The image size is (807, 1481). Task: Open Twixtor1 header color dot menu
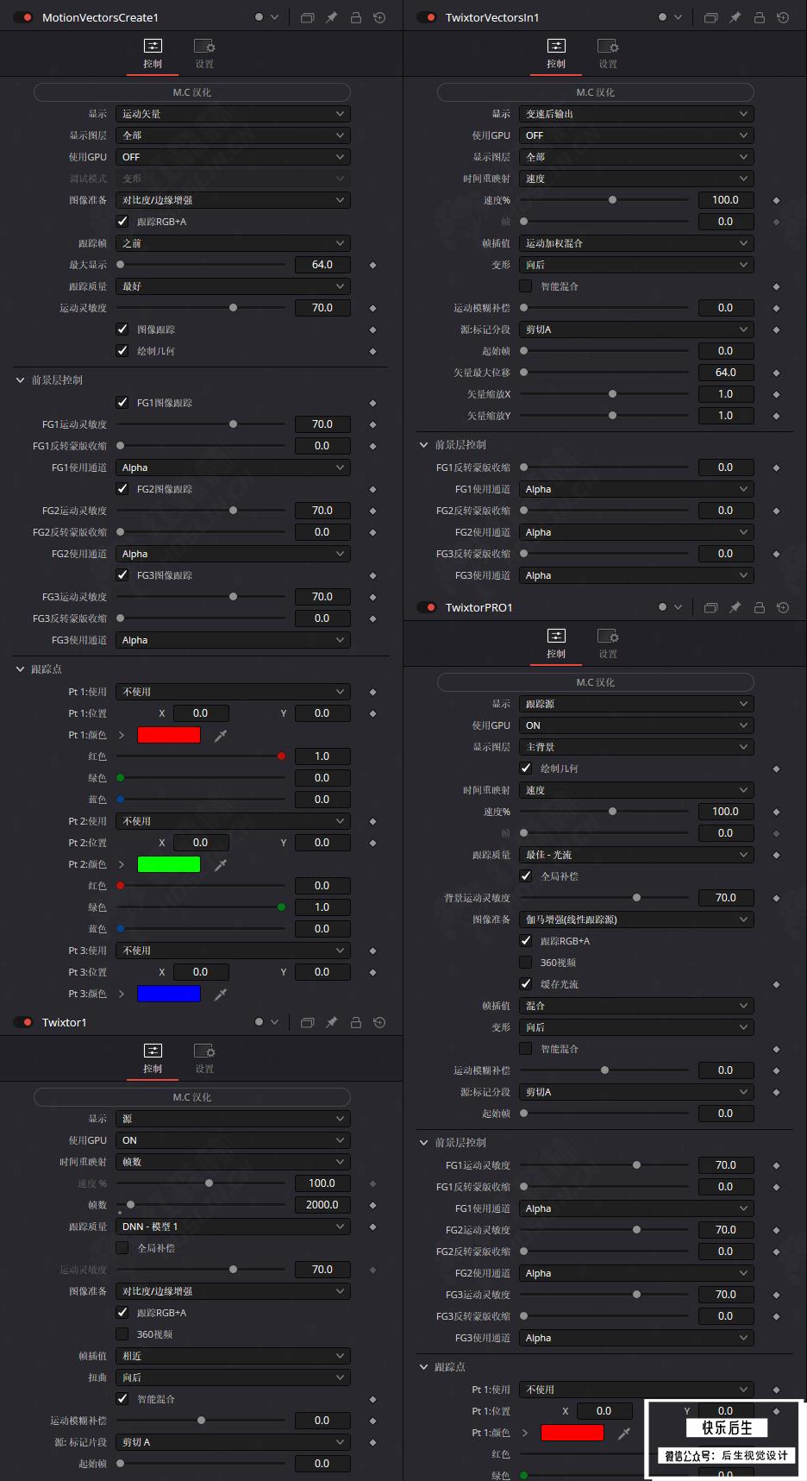pyautogui.click(x=265, y=1022)
